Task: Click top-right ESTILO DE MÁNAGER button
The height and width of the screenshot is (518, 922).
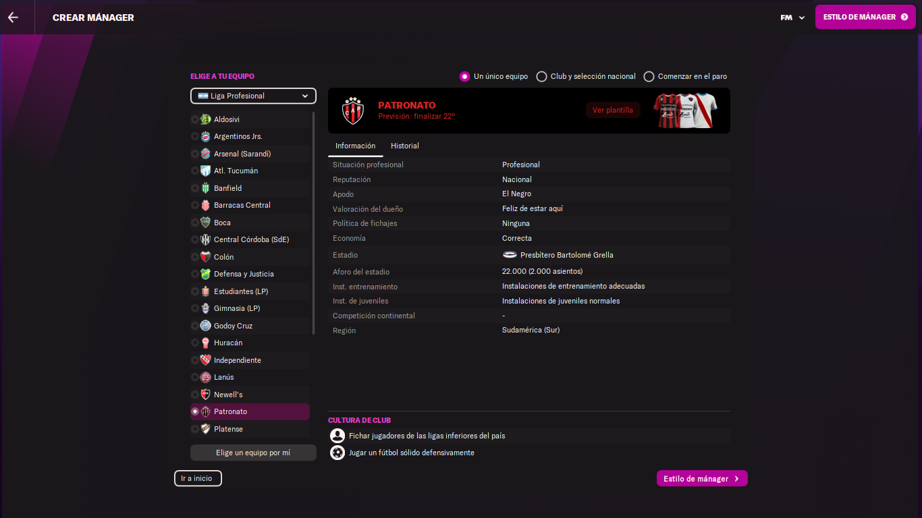Action: 865,17
